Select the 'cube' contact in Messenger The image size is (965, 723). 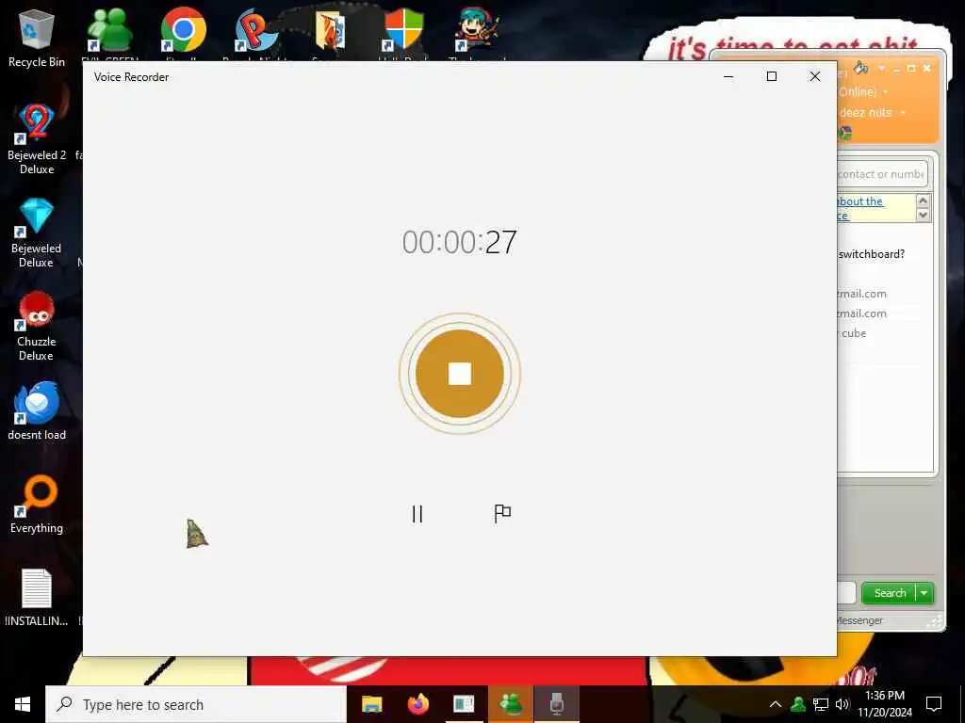click(x=854, y=333)
